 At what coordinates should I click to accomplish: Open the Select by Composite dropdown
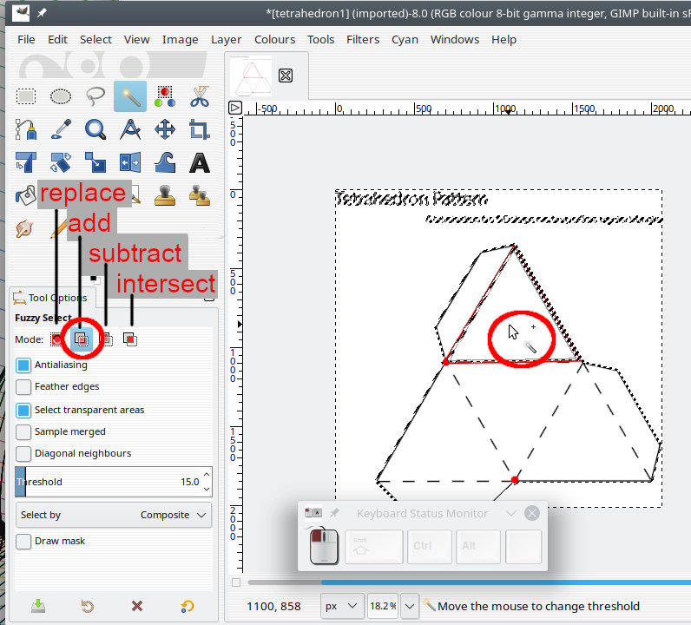[114, 515]
